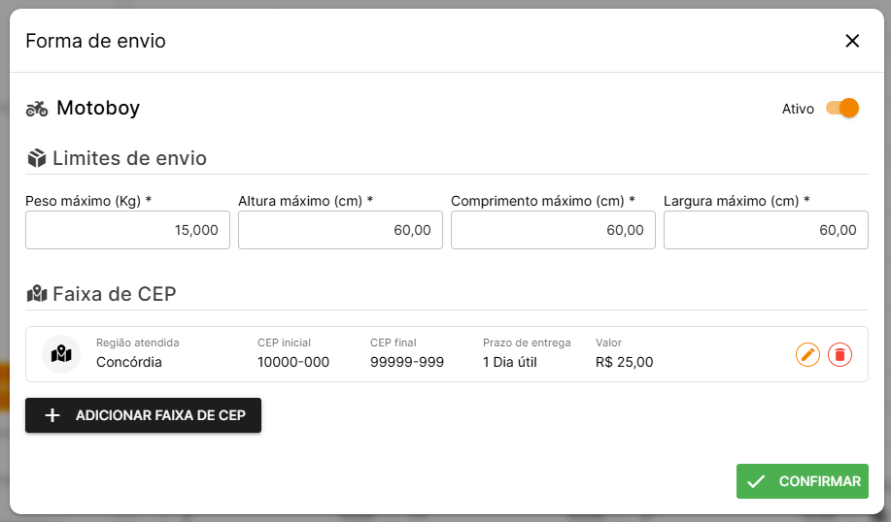Screen dimensions: 891x522
Task: Focus the Peso máximo (Kg) field
Action: 127,230
